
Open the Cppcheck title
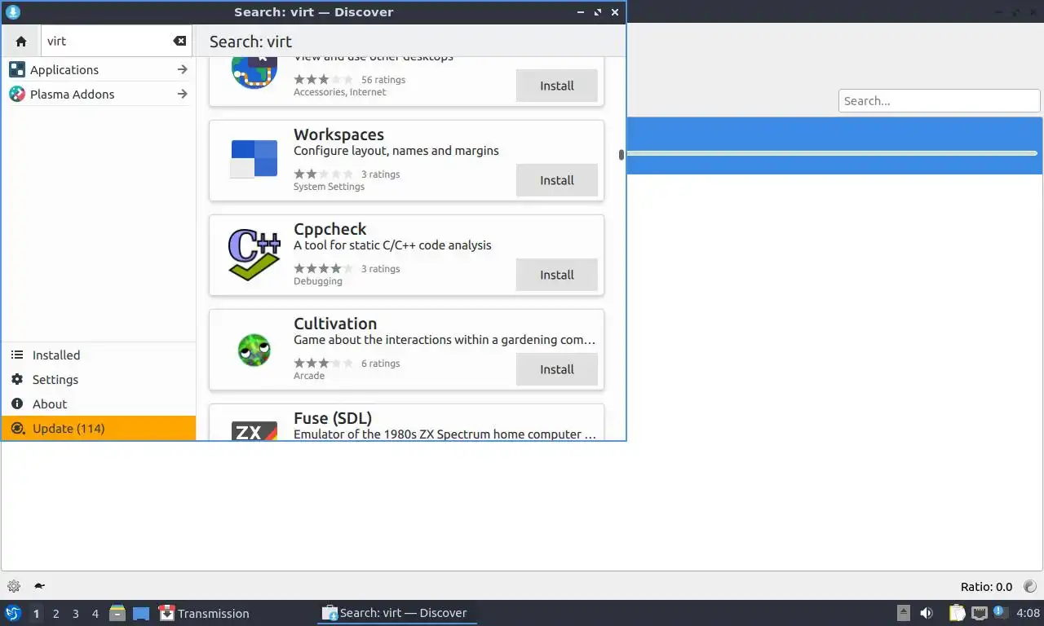tap(330, 229)
